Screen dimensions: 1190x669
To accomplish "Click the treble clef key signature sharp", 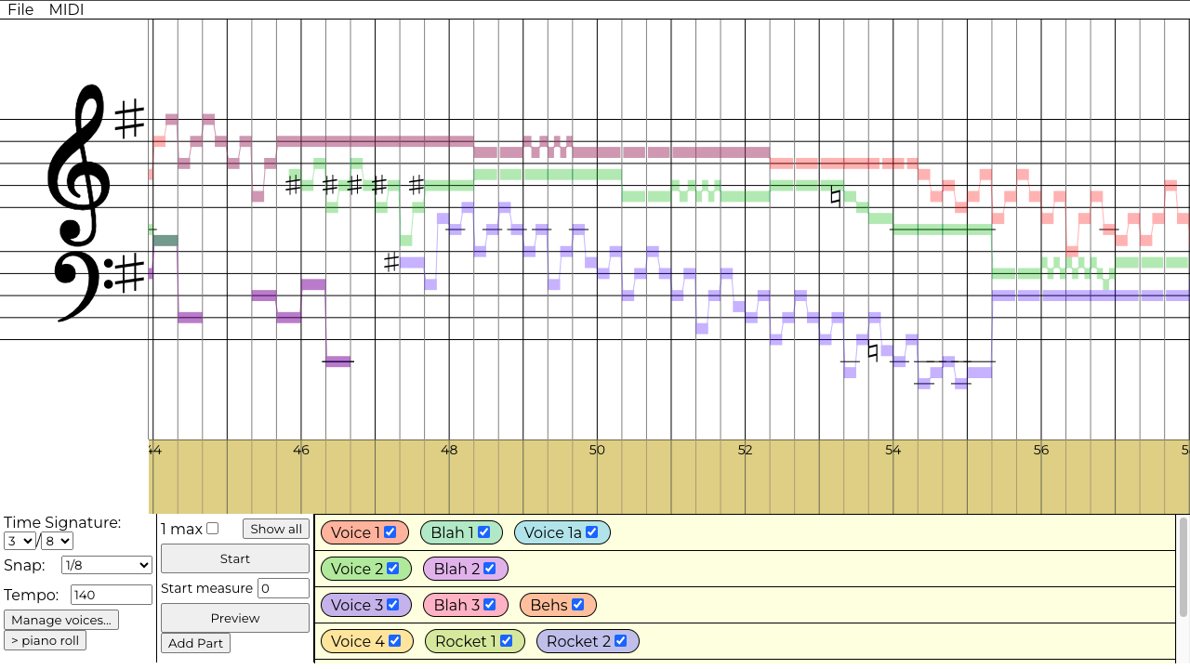I will 129,119.
